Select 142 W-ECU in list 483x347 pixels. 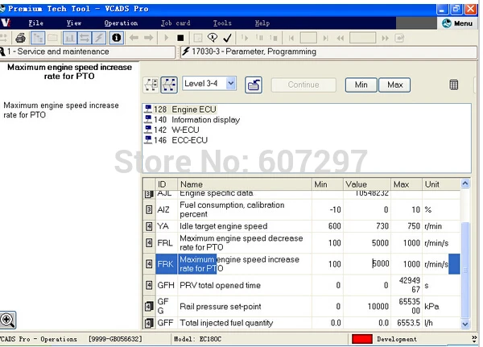tap(172, 130)
